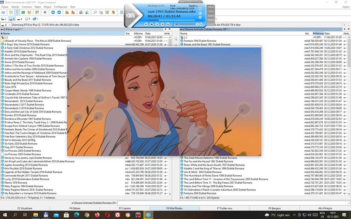Open Firefox from Windows taskbar

[97, 215]
